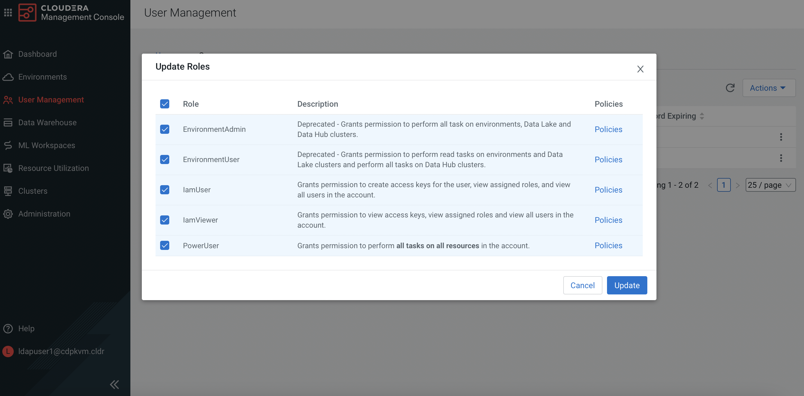Toggle the select-all roles header checkbox

(x=164, y=104)
